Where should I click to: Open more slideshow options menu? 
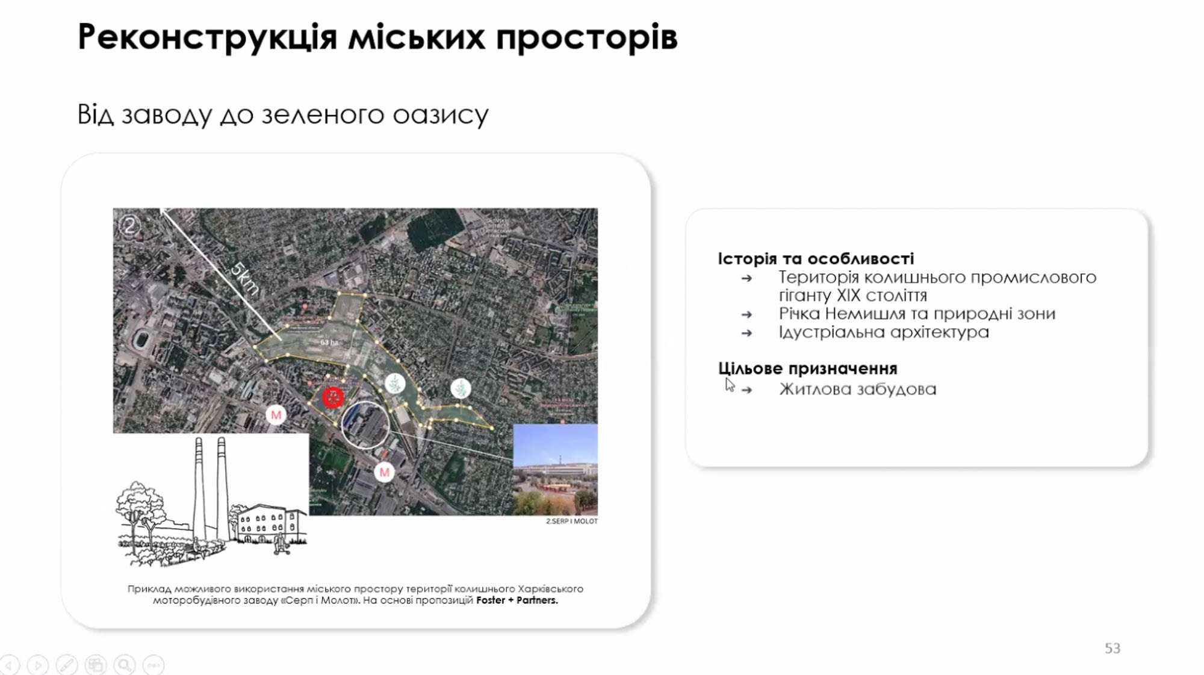pos(154,665)
